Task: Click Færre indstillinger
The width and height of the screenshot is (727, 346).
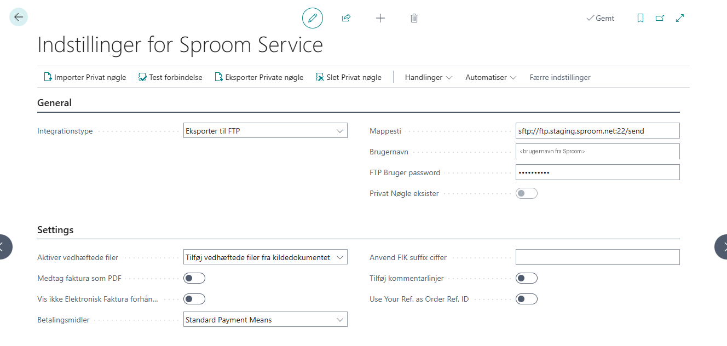Action: (x=560, y=77)
